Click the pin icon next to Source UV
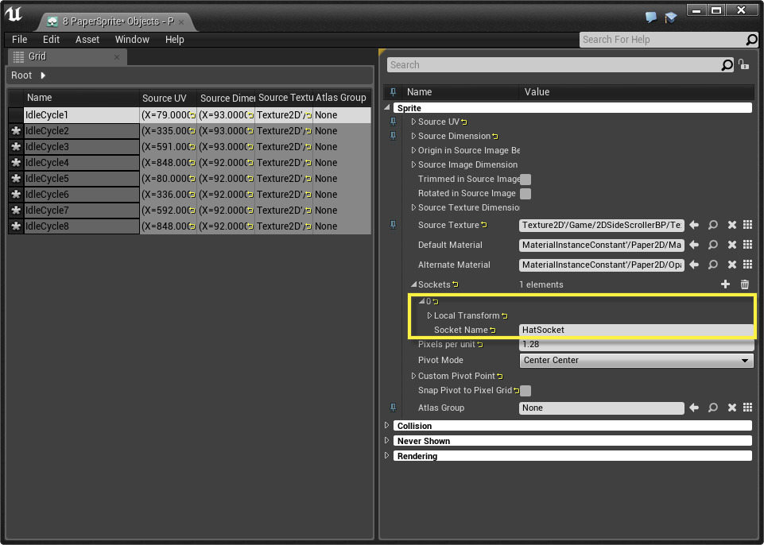764x545 pixels. (x=393, y=122)
